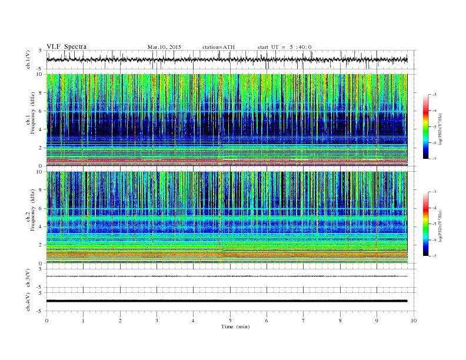Click the ch.2 color scale bar
This screenshot has width=466, height=360.
[x=425, y=224]
